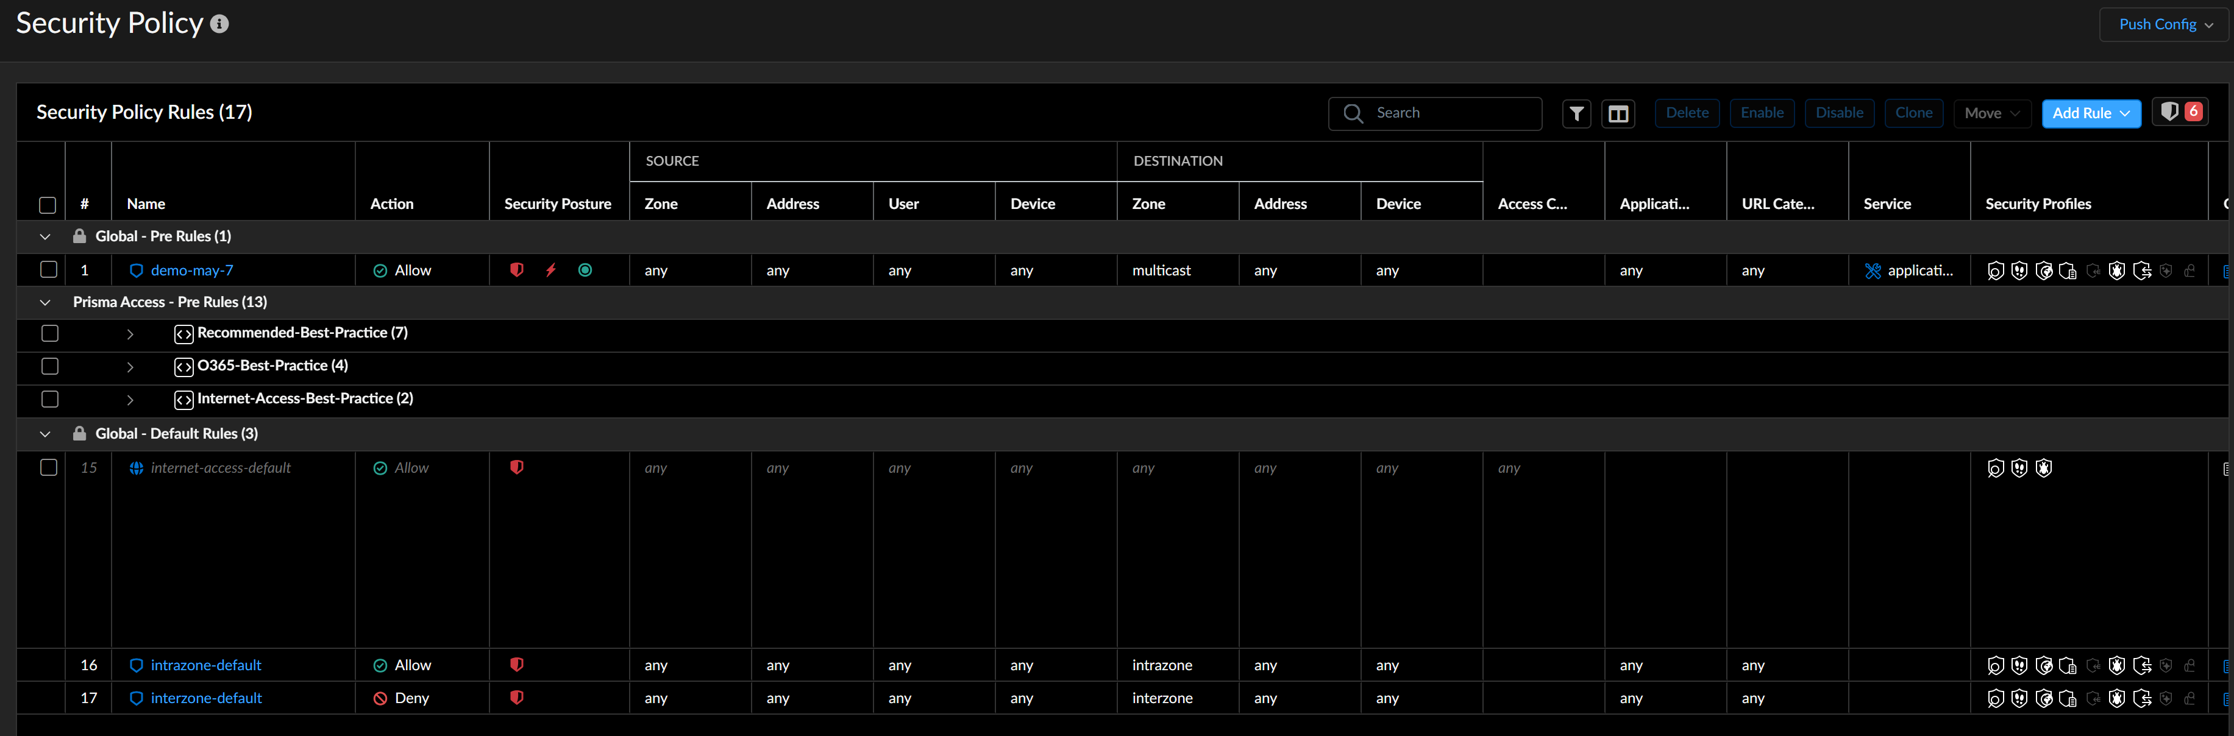Image resolution: width=2234 pixels, height=736 pixels.
Task: Check the demo-may-7 rule checkbox
Action: coord(49,270)
